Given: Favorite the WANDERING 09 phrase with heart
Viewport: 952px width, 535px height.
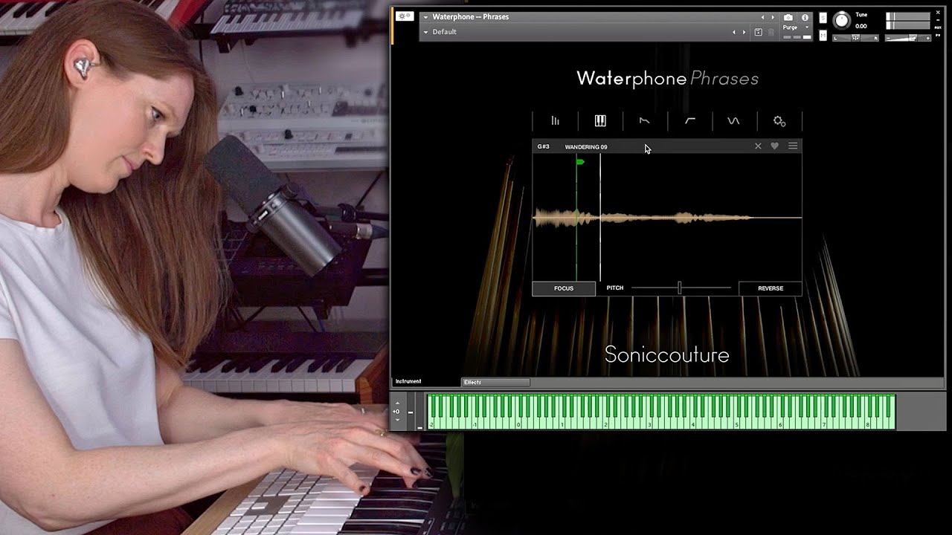Looking at the screenshot, I should tap(774, 146).
